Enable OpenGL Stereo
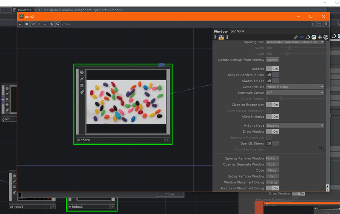The height and width of the screenshot is (214, 340). coord(272,143)
